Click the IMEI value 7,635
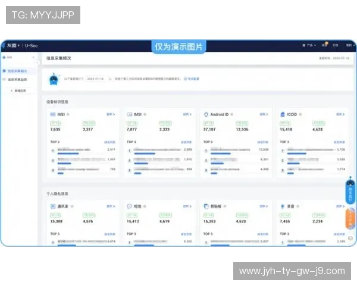Screen dimensions: 357x286 tap(55, 129)
